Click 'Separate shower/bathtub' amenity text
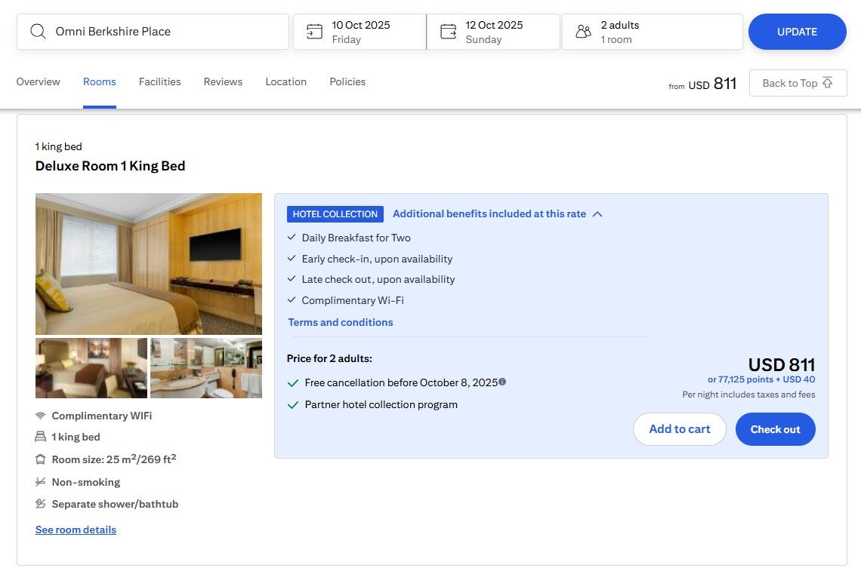 115,504
